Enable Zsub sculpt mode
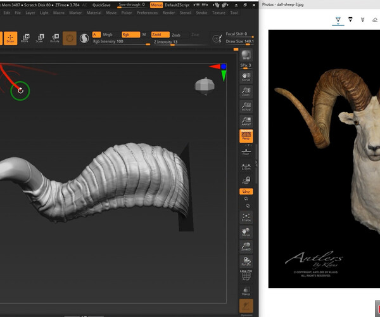The height and width of the screenshot is (317, 380). coord(176,35)
